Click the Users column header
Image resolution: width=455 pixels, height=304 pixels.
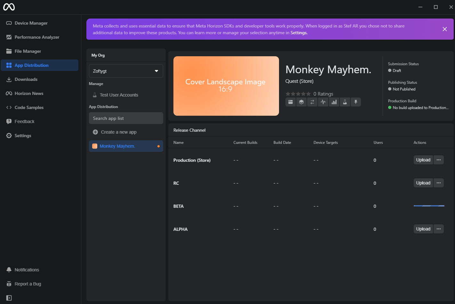378,143
